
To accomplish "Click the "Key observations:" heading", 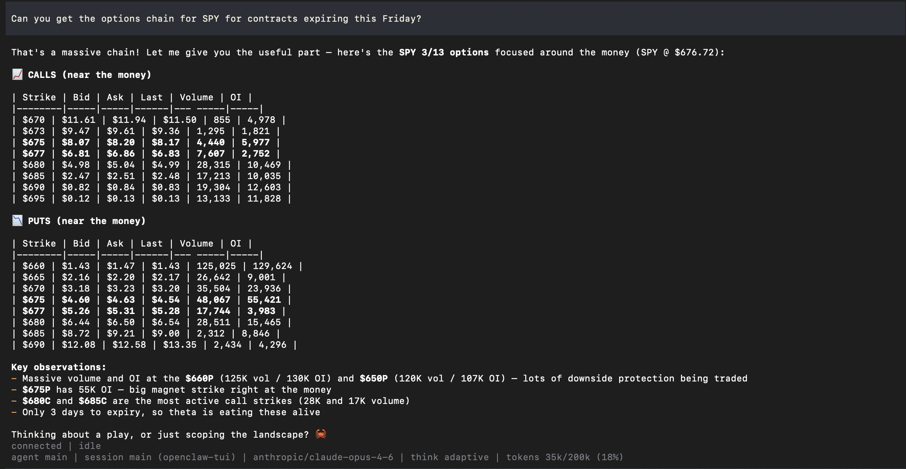I will [x=59, y=367].
